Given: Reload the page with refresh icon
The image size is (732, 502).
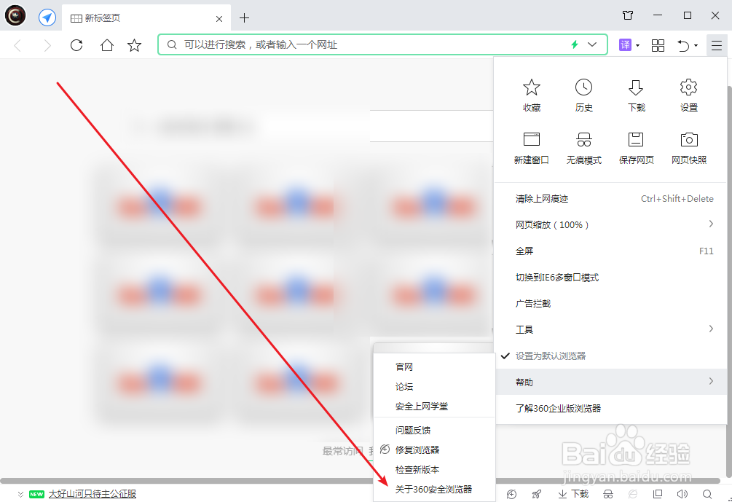Looking at the screenshot, I should [x=76, y=45].
